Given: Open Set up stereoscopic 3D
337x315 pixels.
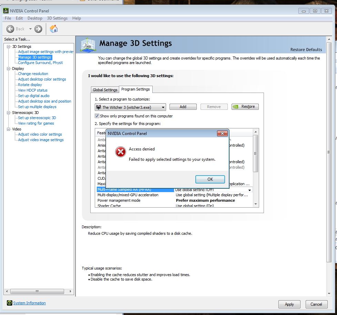Looking at the screenshot, I should point(37,118).
